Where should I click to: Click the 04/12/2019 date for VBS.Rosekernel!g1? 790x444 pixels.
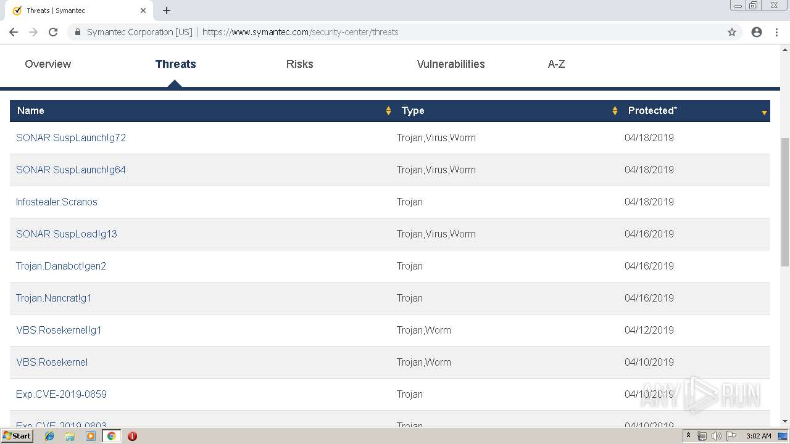[649, 330]
